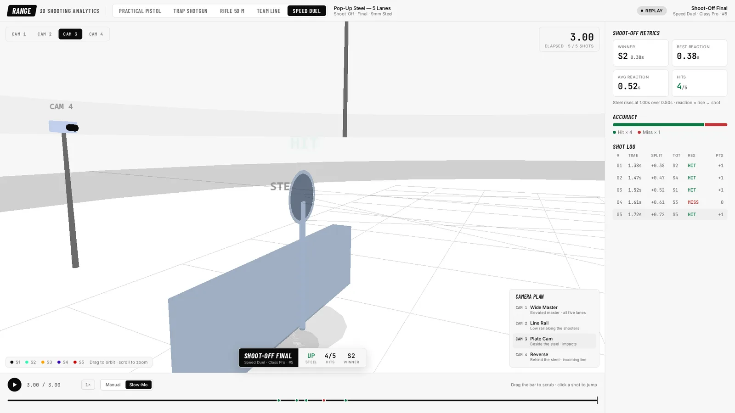Screen dimensions: 735x413
Task: Click the S2 green legend dot
Action: pos(27,362)
